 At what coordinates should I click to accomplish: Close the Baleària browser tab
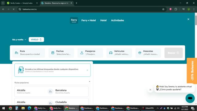(71, 3)
